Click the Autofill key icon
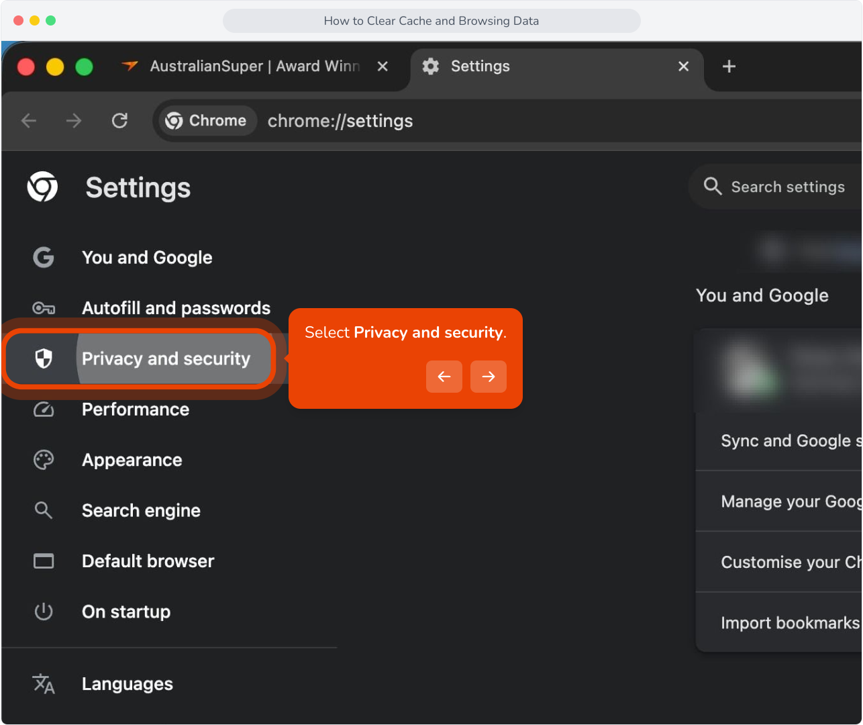The height and width of the screenshot is (725, 863). point(44,308)
